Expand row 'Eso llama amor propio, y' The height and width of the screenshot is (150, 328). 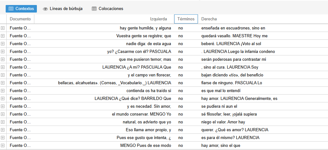coord(3,130)
